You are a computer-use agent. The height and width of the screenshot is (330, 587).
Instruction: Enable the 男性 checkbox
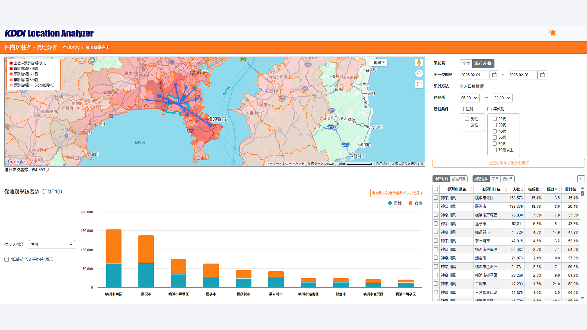(x=467, y=119)
